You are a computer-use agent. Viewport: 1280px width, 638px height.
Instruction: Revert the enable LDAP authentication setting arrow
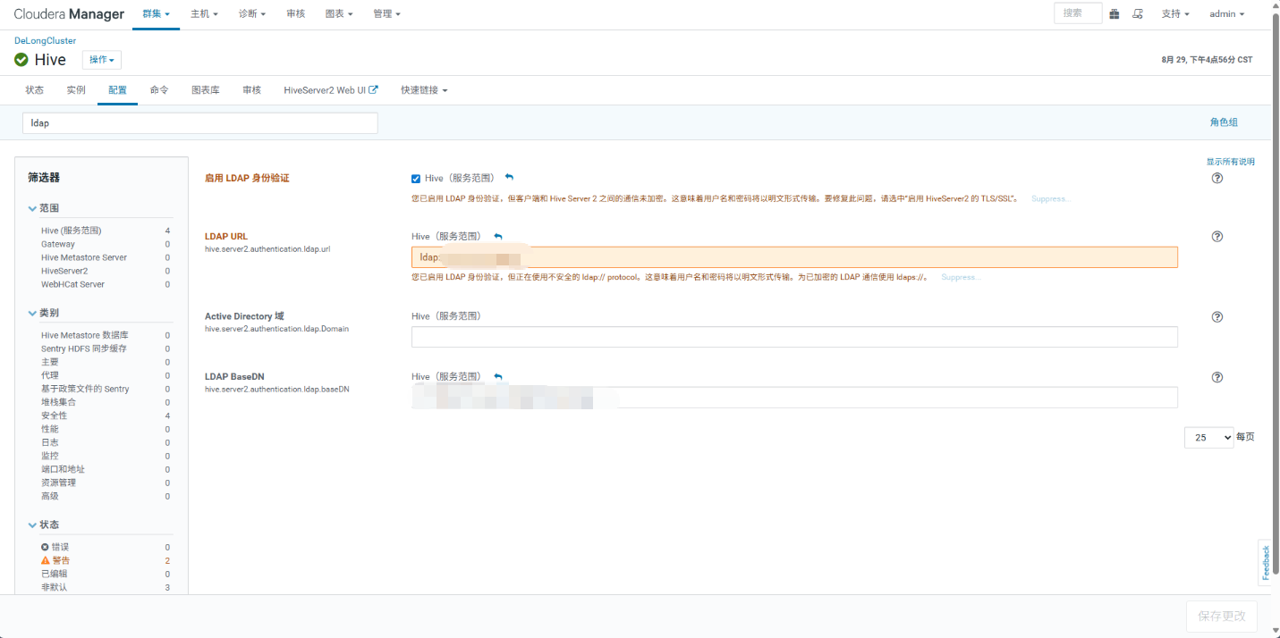[509, 178]
